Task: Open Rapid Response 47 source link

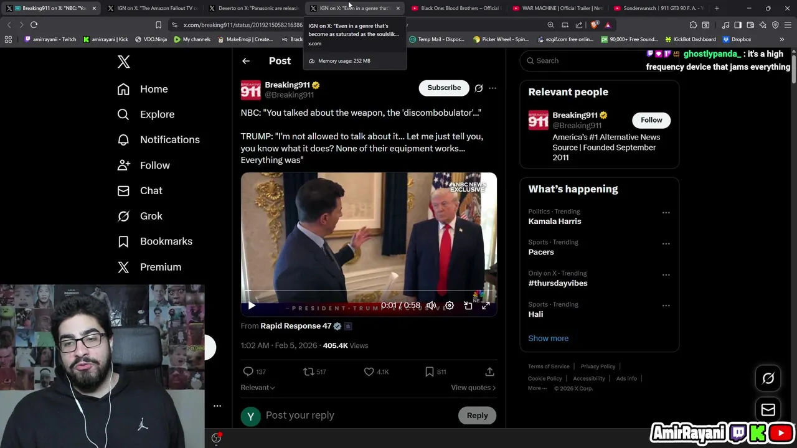Action: (x=296, y=326)
